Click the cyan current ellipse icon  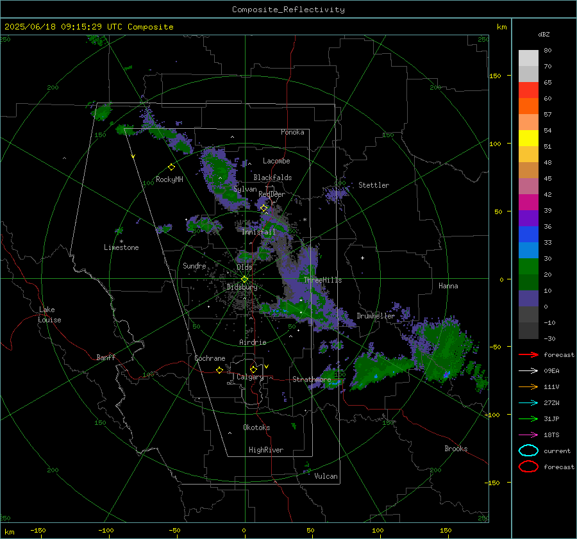pos(528,451)
